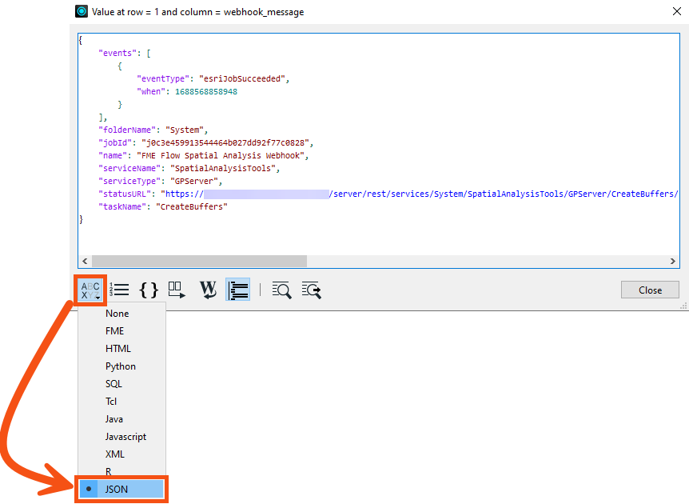This screenshot has width=689, height=504.
Task: Click the find and replace icon
Action: pos(312,290)
